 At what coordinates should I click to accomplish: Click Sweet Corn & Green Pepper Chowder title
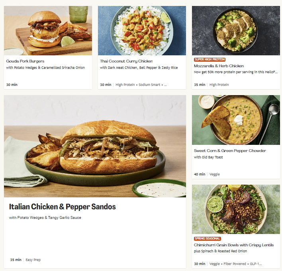pos(230,150)
